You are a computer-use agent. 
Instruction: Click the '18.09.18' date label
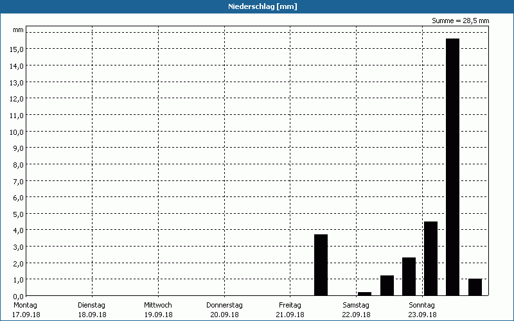(x=92, y=315)
